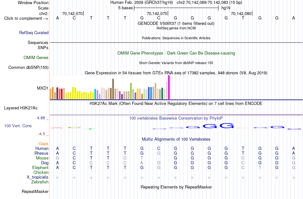Viewport: 303px width, 199px height.
Task: Click the tall magenta GTEx expression bar
Action: pyautogui.click(x=169, y=87)
